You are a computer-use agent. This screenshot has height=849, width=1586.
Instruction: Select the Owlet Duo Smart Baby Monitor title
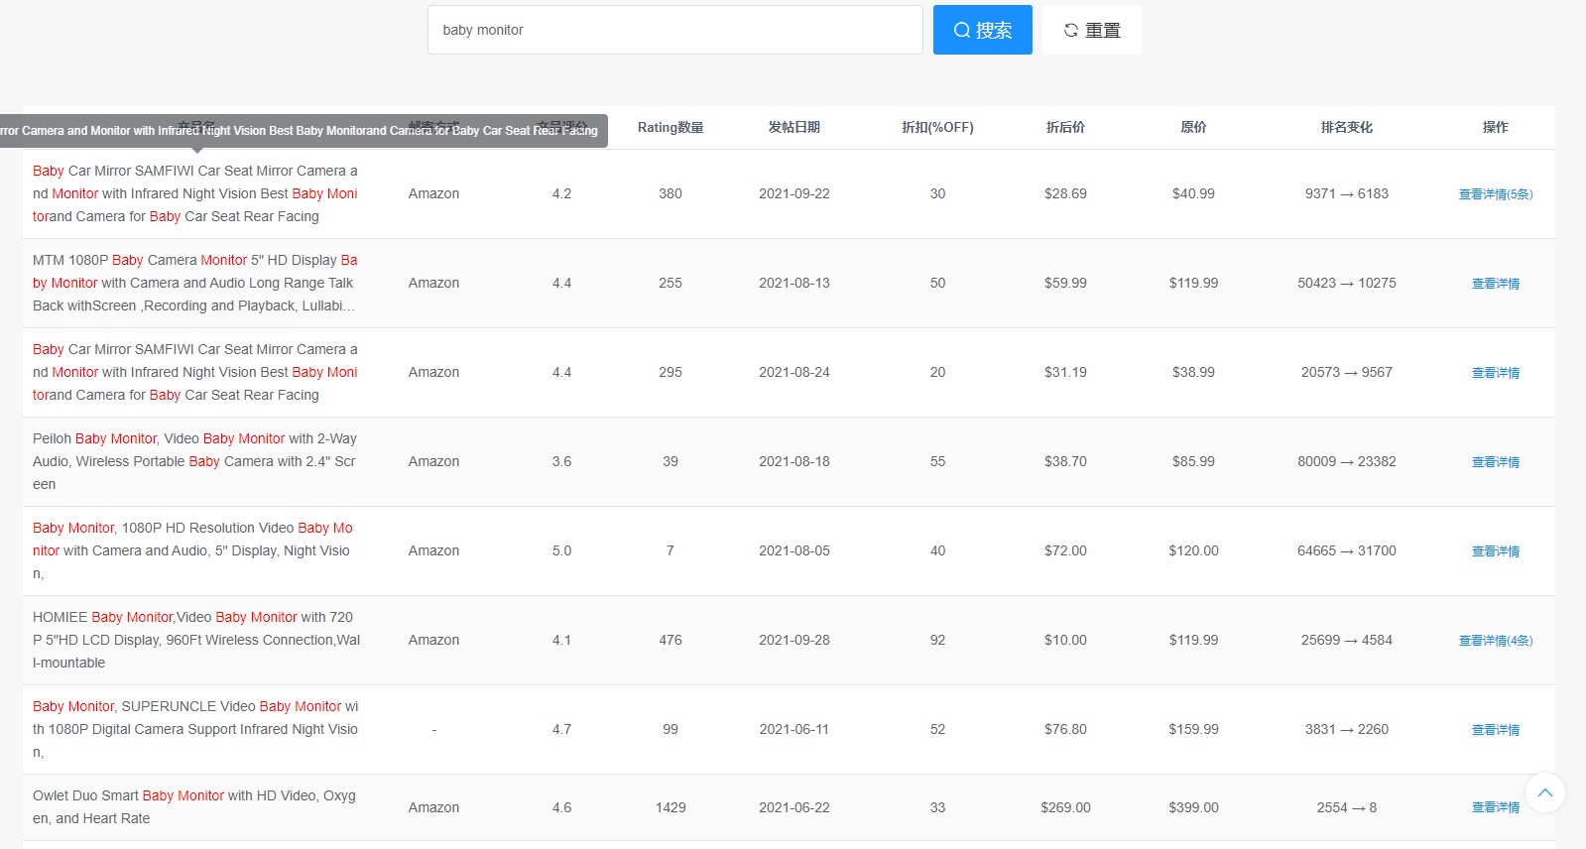coord(194,807)
